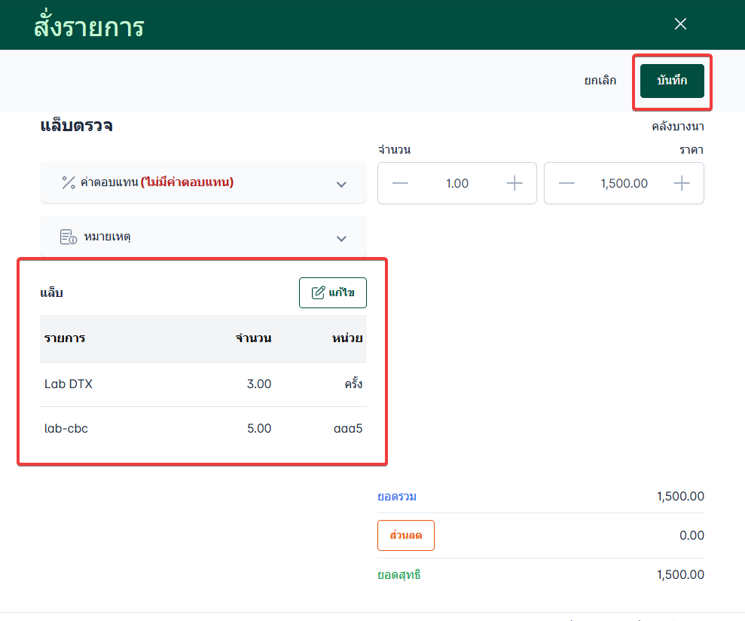Image resolution: width=745 pixels, height=621 pixels.
Task: Decrease จำนวน quantity with minus icon
Action: point(400,183)
